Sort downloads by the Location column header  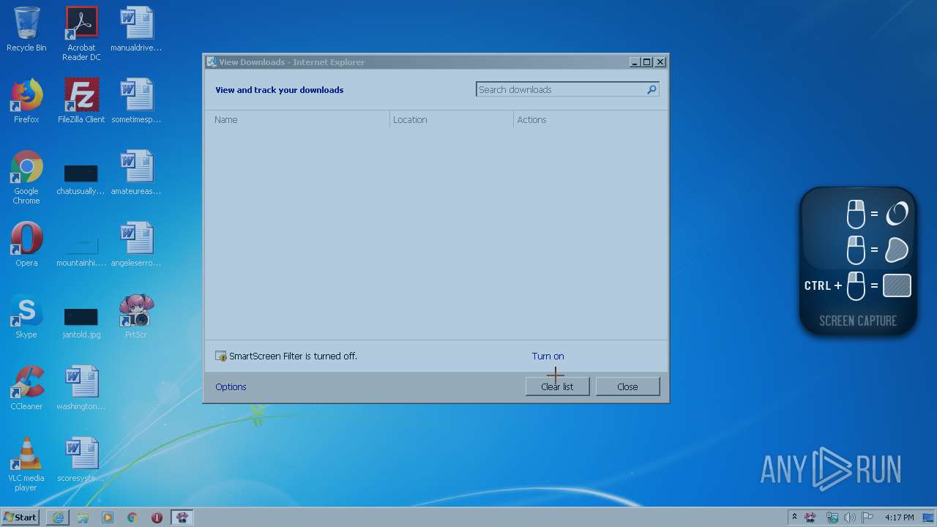click(x=452, y=119)
